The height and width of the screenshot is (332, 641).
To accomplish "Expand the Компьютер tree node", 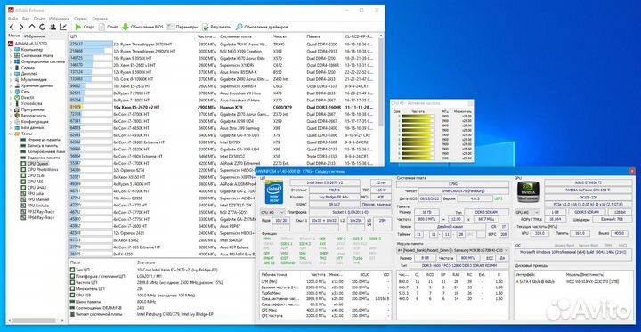I will click(11, 49).
